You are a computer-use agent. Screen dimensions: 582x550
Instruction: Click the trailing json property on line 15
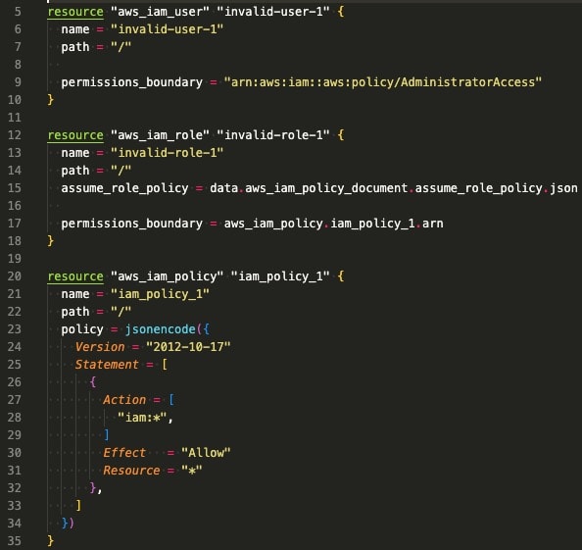[563, 188]
